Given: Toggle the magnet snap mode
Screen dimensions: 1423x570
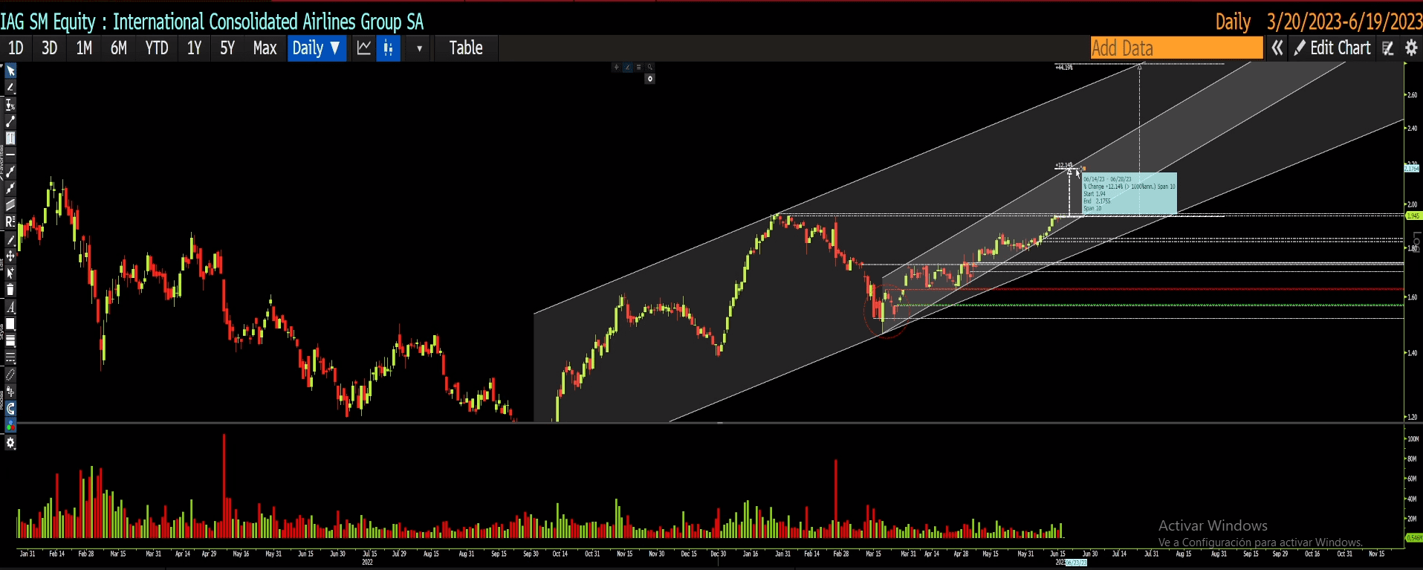Looking at the screenshot, I should point(10,409).
